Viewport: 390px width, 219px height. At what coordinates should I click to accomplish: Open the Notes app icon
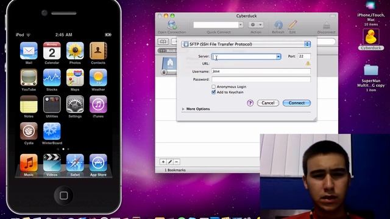point(29,104)
